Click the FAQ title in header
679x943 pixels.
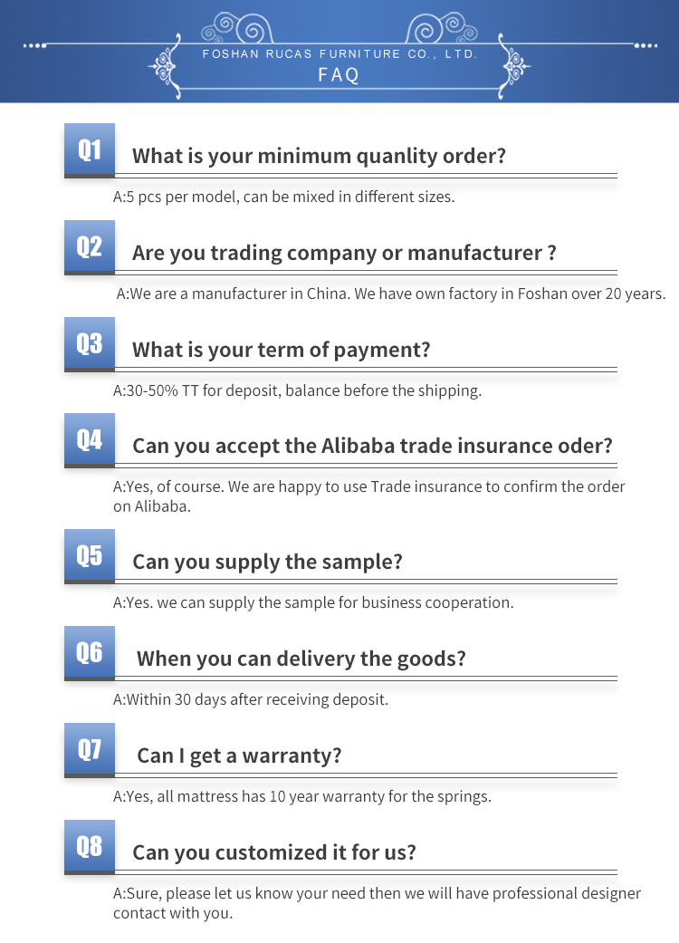pos(339,75)
